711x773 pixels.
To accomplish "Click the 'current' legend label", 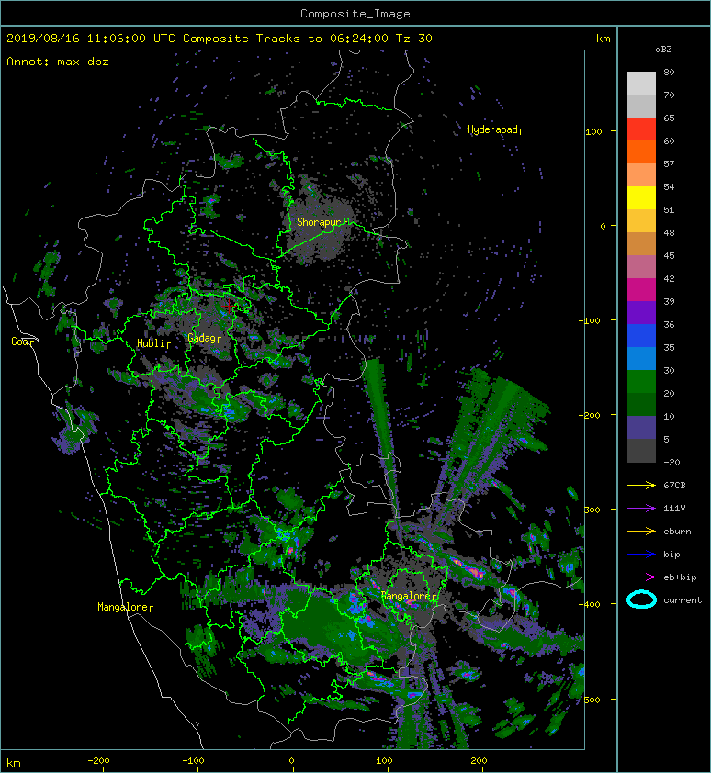I will pos(683,600).
